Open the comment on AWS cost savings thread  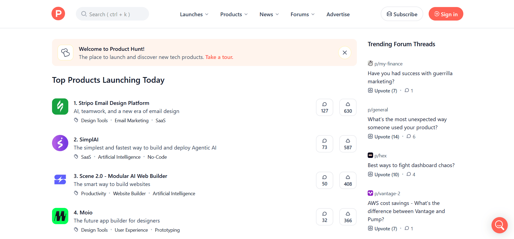[409, 229]
